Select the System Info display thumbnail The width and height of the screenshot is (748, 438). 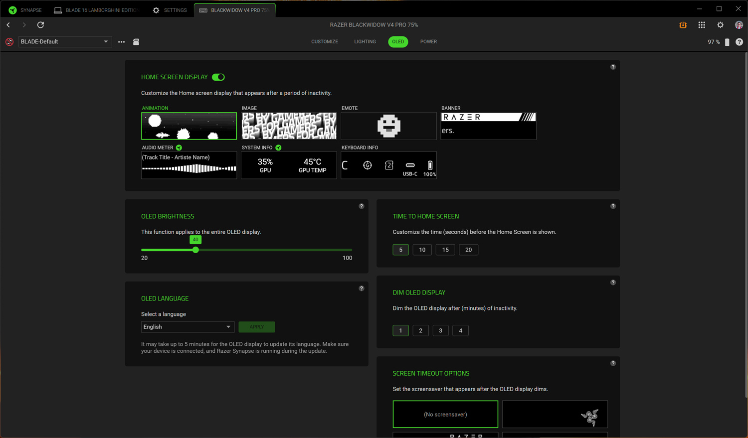pyautogui.click(x=289, y=165)
